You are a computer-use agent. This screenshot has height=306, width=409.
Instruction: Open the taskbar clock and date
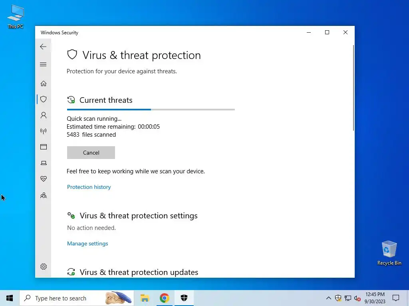coord(375,298)
